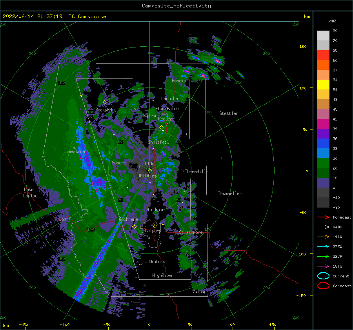
Task: Click the Composite_Reflectivity title
Action: pyautogui.click(x=176, y=6)
